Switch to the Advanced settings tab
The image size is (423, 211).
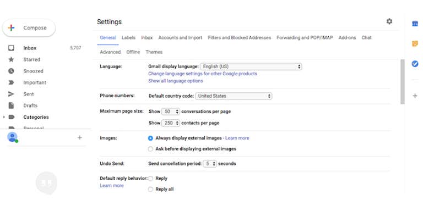coord(110,52)
